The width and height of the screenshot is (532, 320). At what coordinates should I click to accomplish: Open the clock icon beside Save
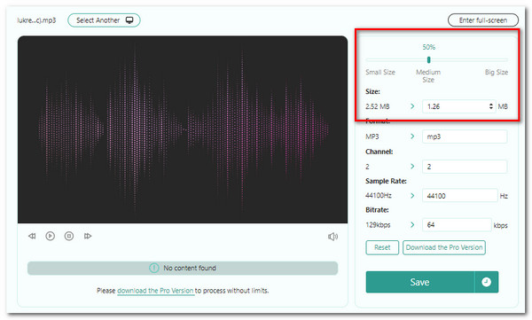click(x=486, y=282)
